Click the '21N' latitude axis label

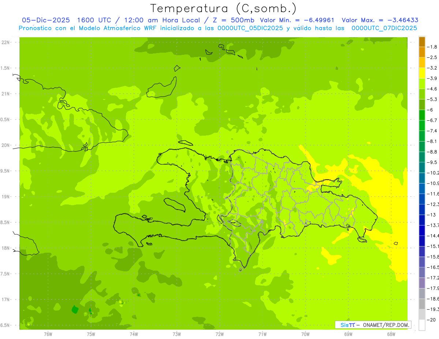[5, 94]
